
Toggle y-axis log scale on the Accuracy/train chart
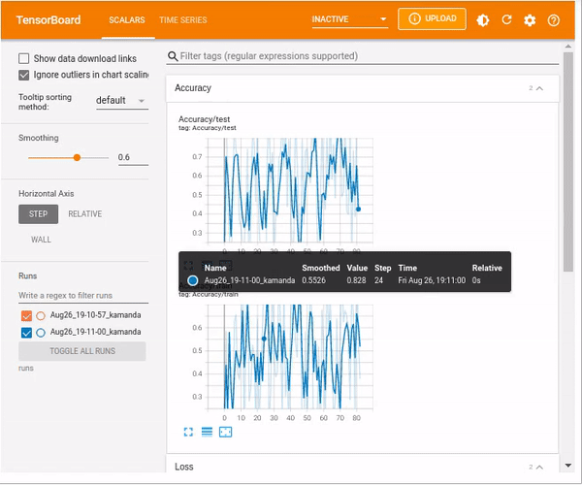pos(207,432)
